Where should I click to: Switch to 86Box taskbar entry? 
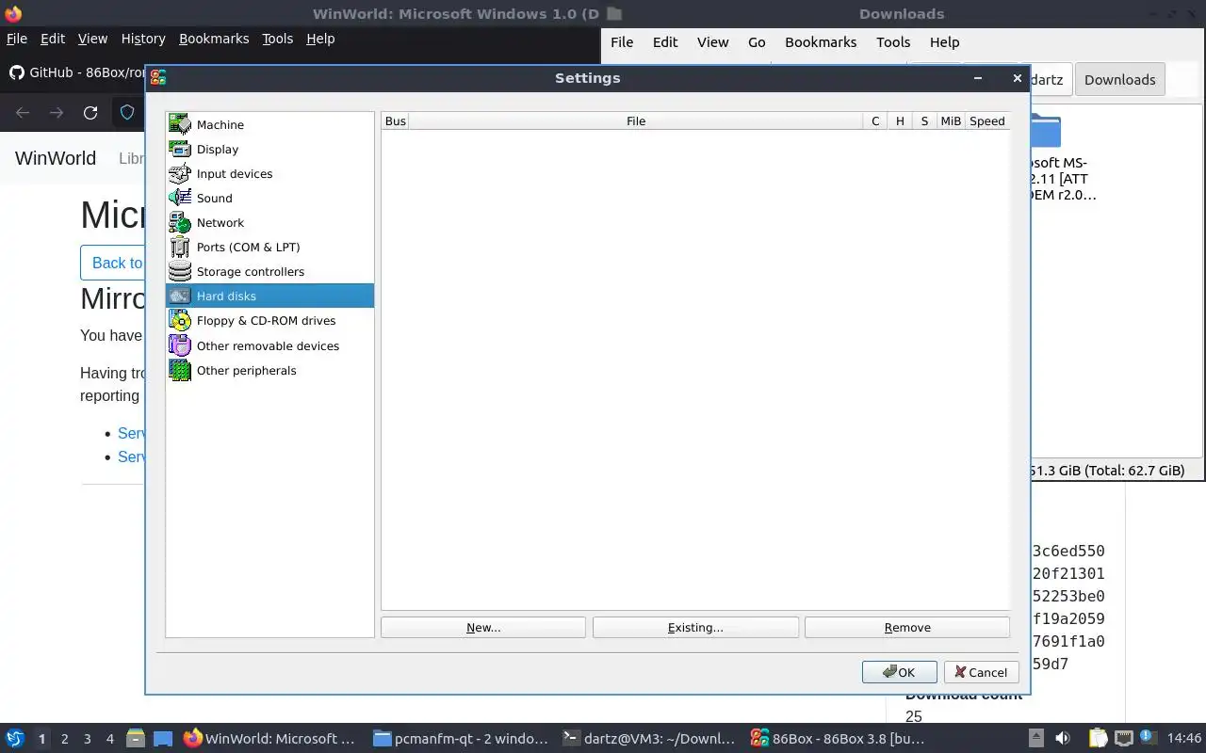pos(837,739)
